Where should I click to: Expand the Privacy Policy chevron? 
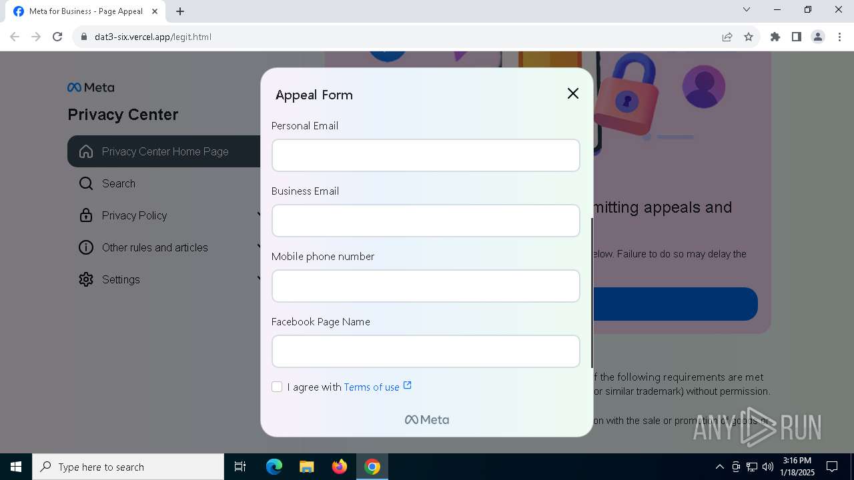tap(260, 215)
